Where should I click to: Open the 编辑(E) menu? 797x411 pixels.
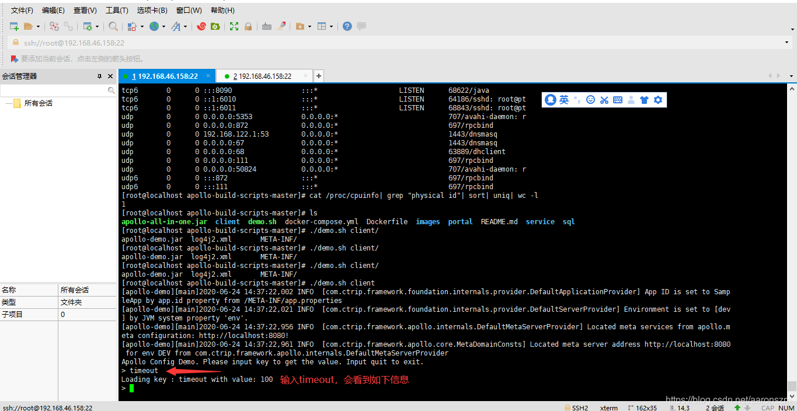pos(53,11)
